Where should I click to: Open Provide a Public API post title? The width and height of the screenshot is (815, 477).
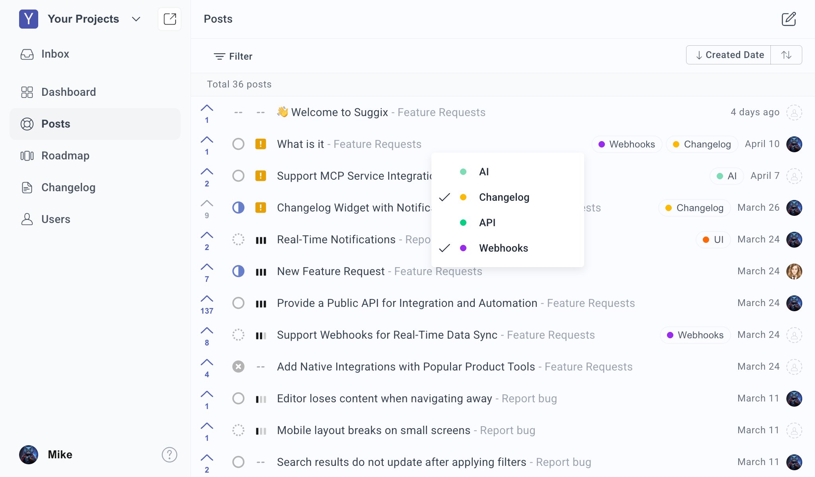point(407,303)
